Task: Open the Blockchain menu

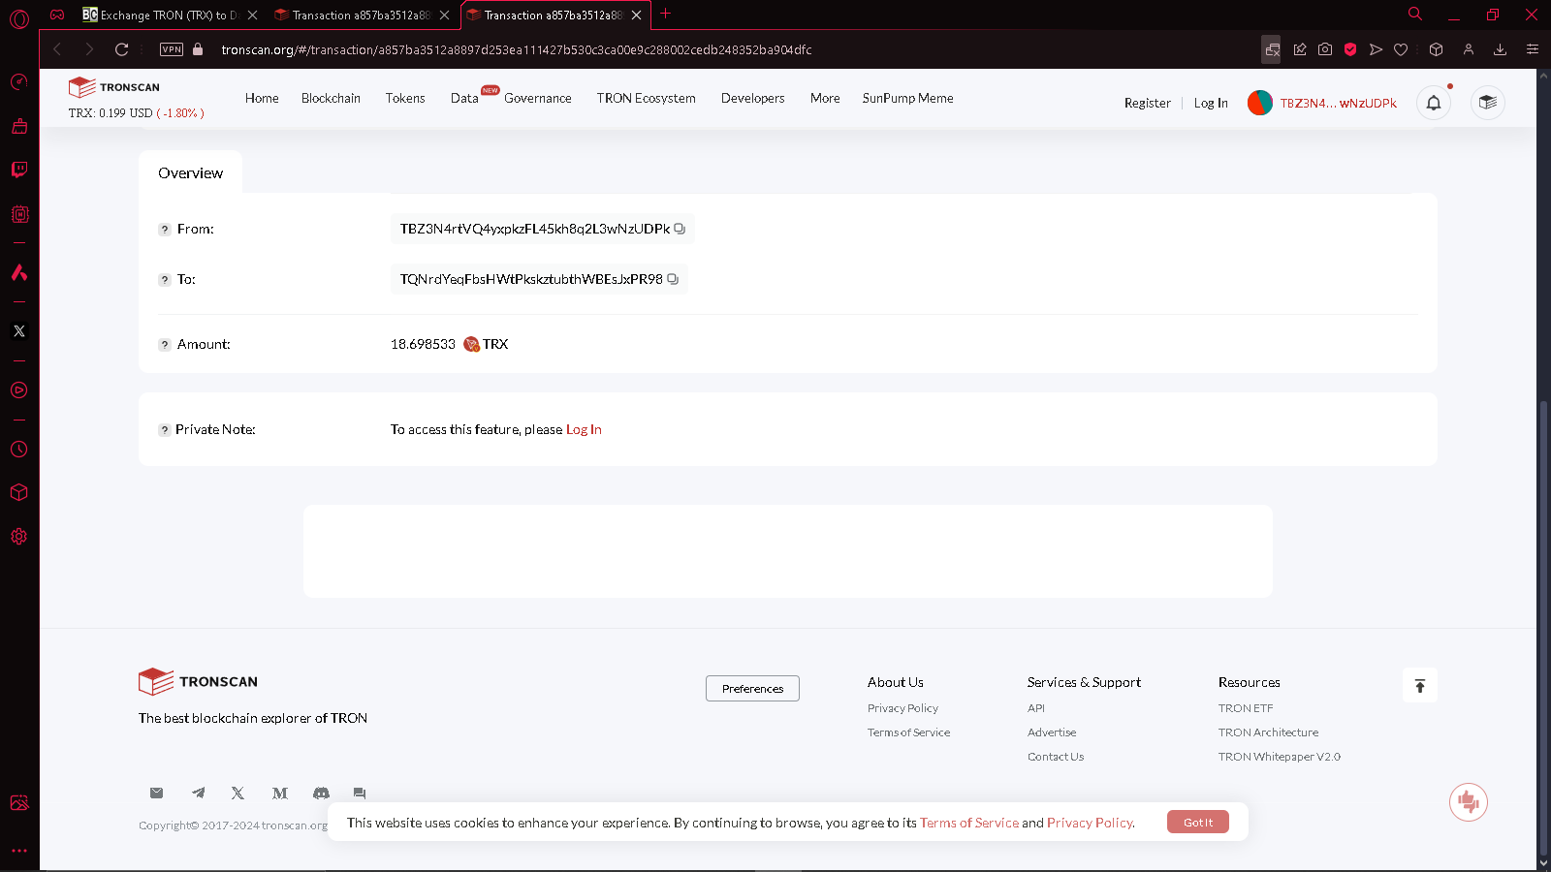Action: (331, 98)
